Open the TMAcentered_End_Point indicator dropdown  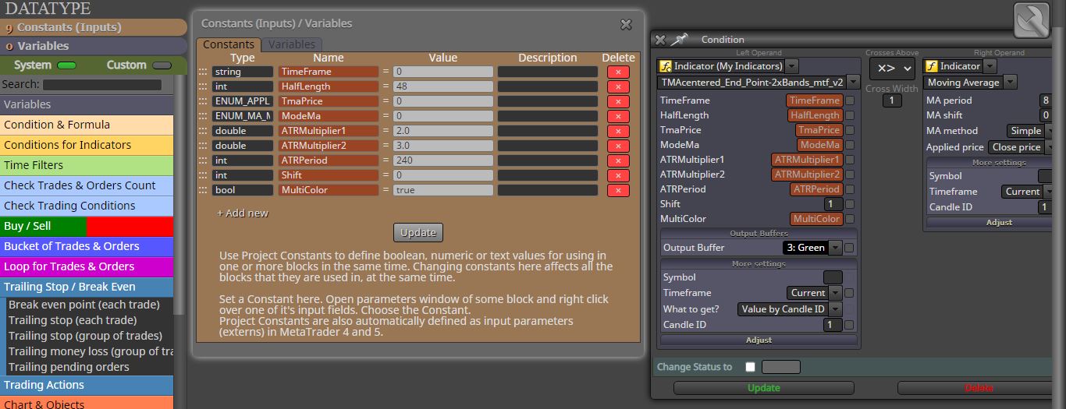click(x=853, y=82)
